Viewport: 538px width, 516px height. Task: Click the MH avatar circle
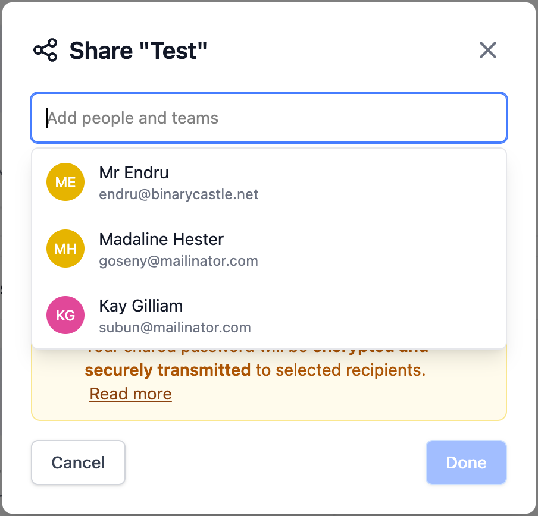tap(65, 248)
